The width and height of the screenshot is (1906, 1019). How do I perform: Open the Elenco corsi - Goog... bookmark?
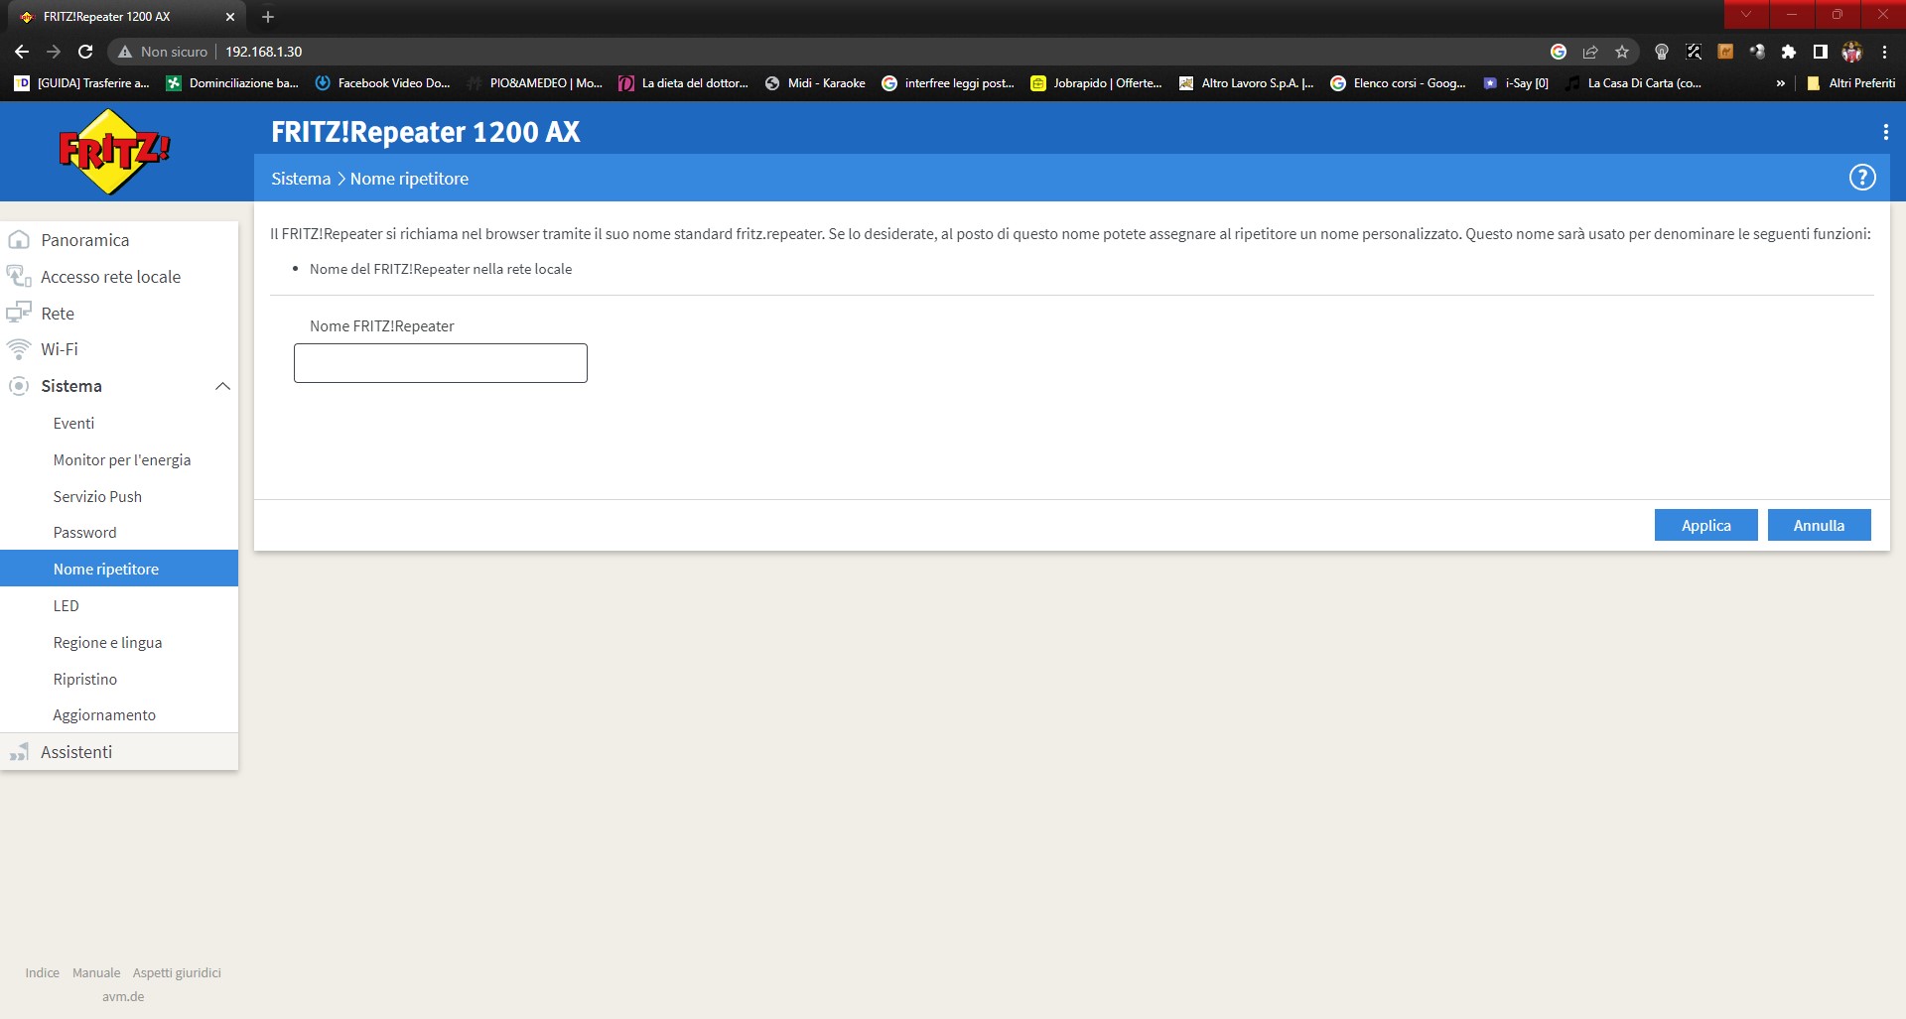click(1398, 83)
